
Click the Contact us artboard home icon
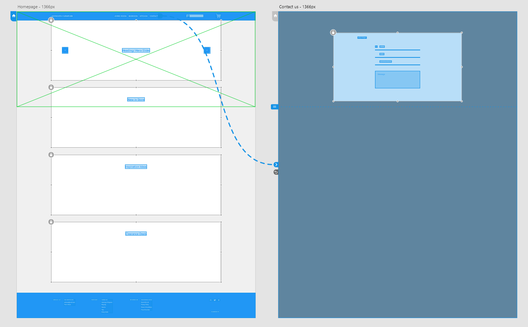click(275, 16)
